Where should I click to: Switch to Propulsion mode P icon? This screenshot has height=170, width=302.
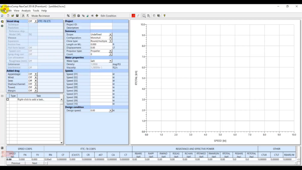(x=28, y=16)
